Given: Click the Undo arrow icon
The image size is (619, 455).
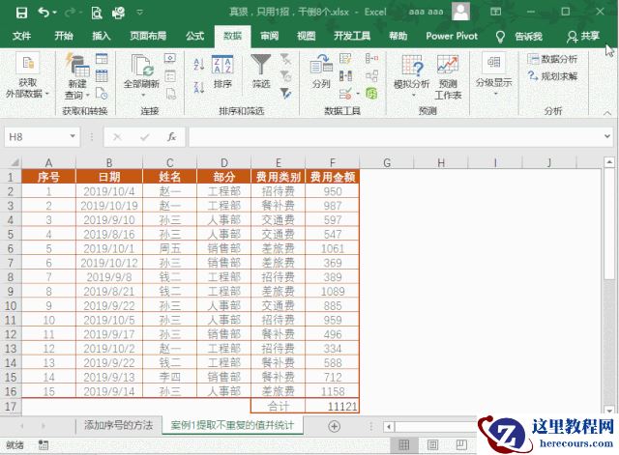Looking at the screenshot, I should pyautogui.click(x=44, y=13).
